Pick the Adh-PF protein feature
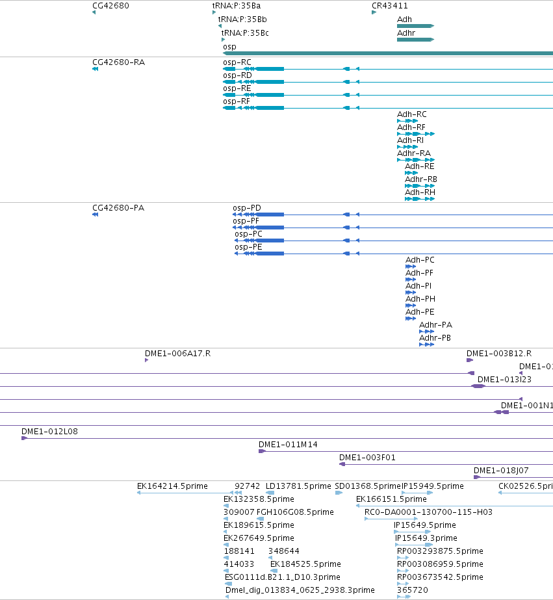Image resolution: width=553 pixels, height=600 pixels. pyautogui.click(x=411, y=280)
